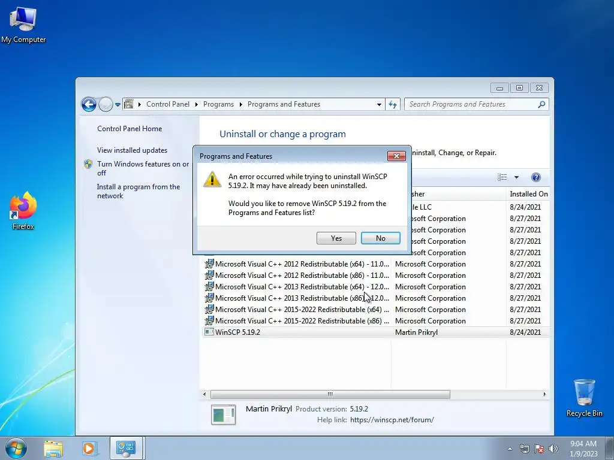
Task: Open the address bar history dropdown
Action: (x=379, y=104)
